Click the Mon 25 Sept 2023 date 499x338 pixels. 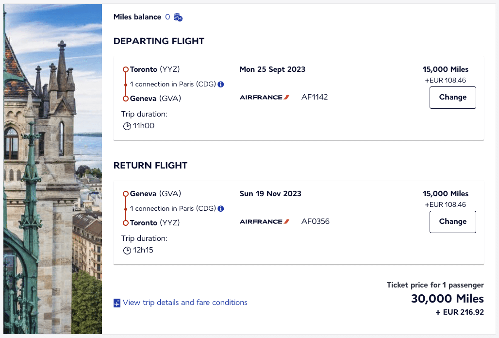(x=272, y=69)
